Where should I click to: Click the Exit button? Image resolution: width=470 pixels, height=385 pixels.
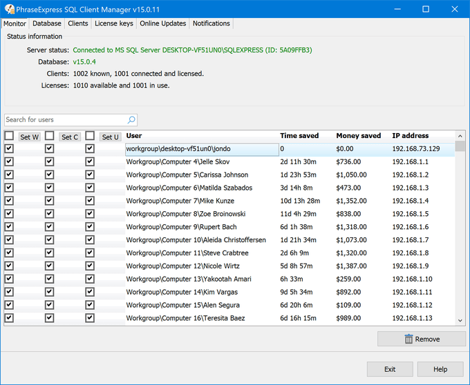pos(390,369)
